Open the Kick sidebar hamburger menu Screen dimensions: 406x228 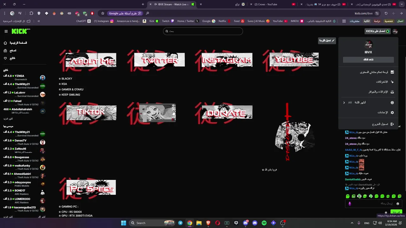[6, 31]
